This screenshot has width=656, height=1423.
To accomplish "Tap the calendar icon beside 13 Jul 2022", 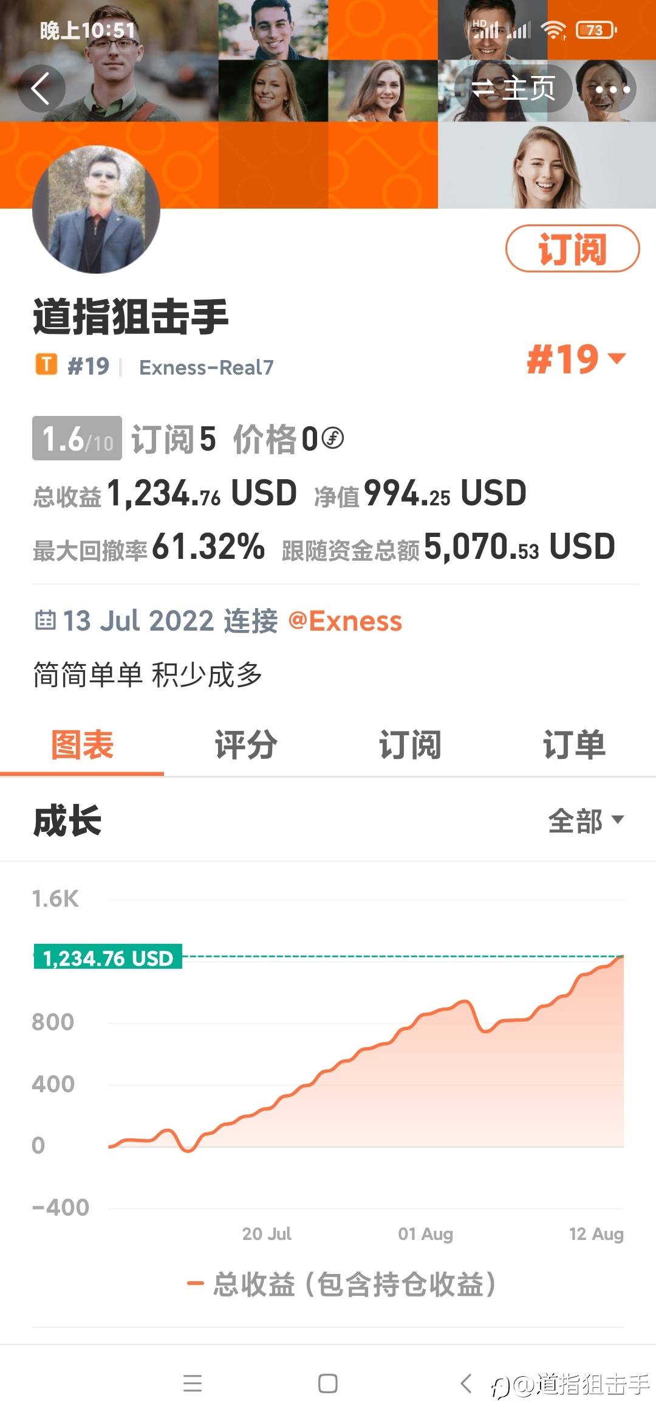I will pos(45,620).
